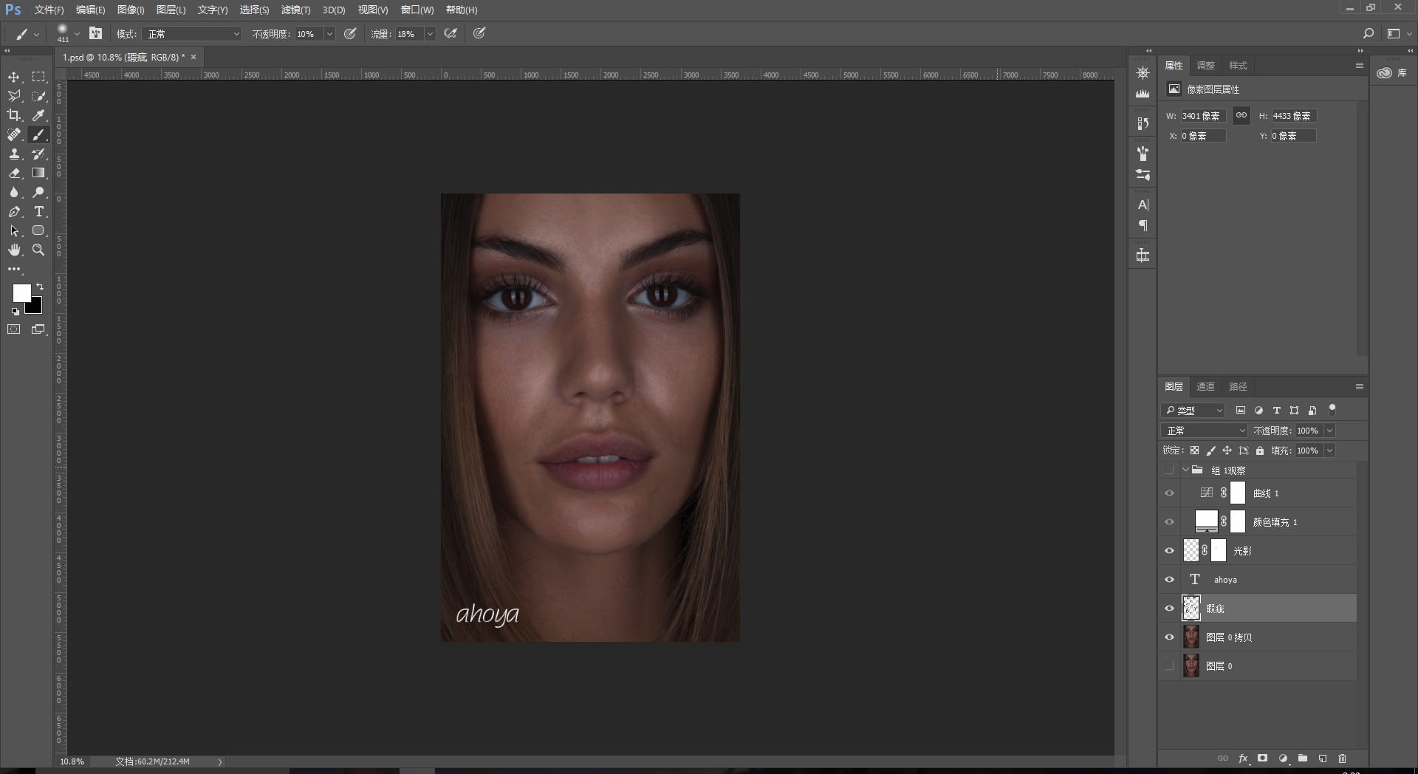Select the Move tool
This screenshot has height=774, width=1418.
pyautogui.click(x=14, y=77)
